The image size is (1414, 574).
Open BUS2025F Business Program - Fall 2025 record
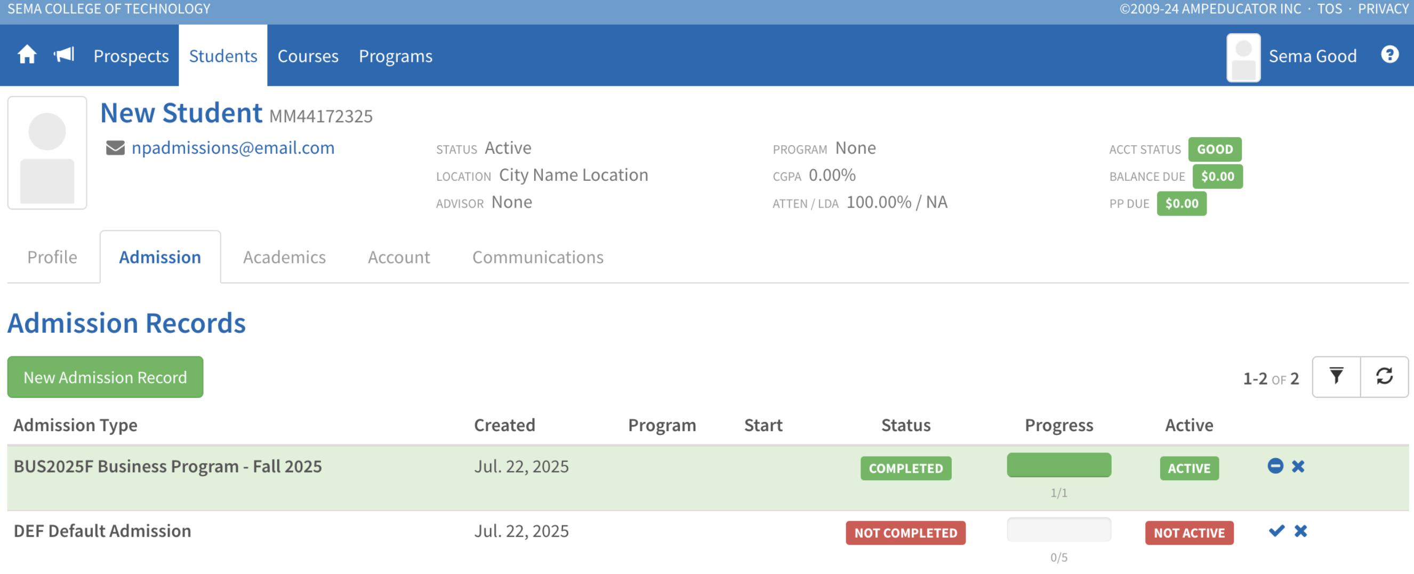[167, 467]
